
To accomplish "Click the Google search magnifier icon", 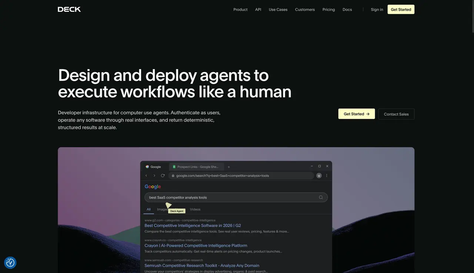I will click(x=321, y=197).
